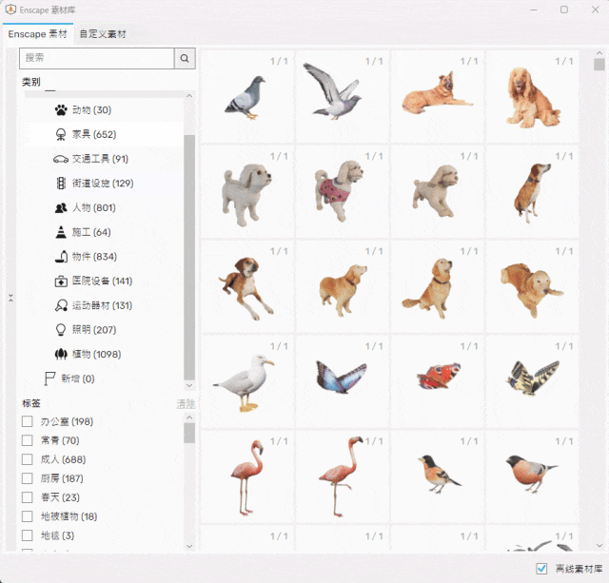
Task: Focus the 搜索 search input field
Action: (97, 58)
